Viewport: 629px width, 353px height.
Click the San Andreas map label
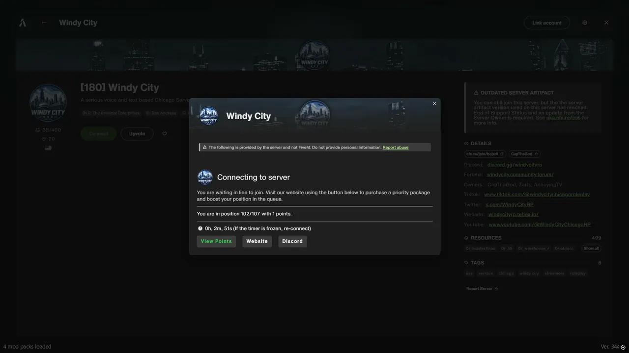161,113
